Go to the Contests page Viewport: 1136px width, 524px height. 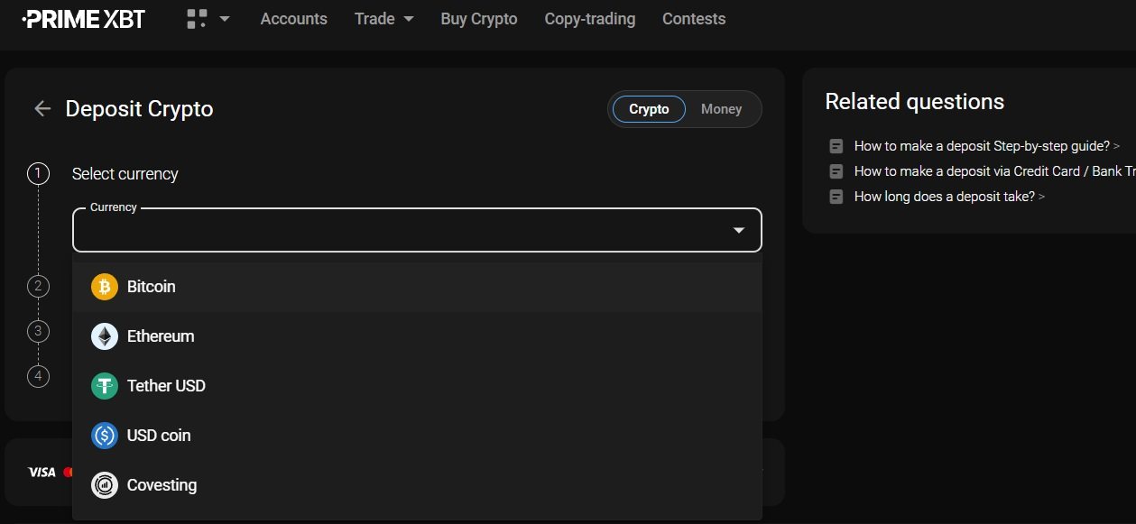[694, 19]
